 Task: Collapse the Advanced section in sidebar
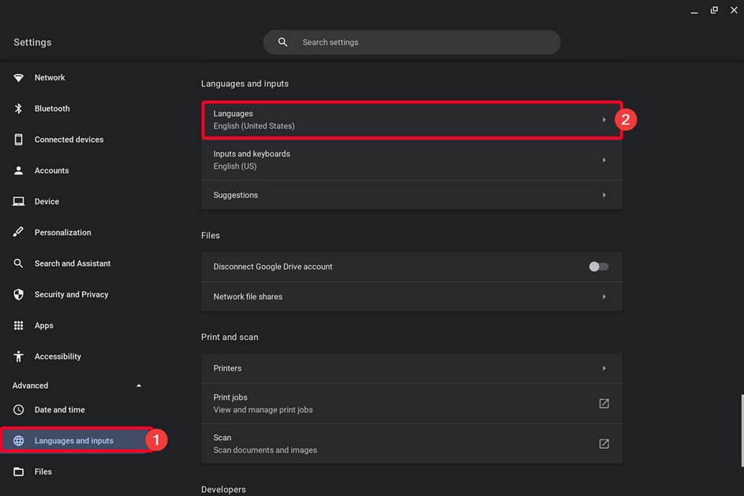(139, 386)
